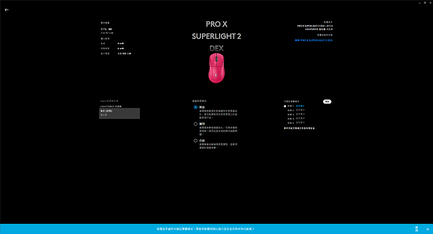Click the restore defaults link below memory slots
Image resolution: width=433 pixels, height=234 pixels.
[299, 128]
